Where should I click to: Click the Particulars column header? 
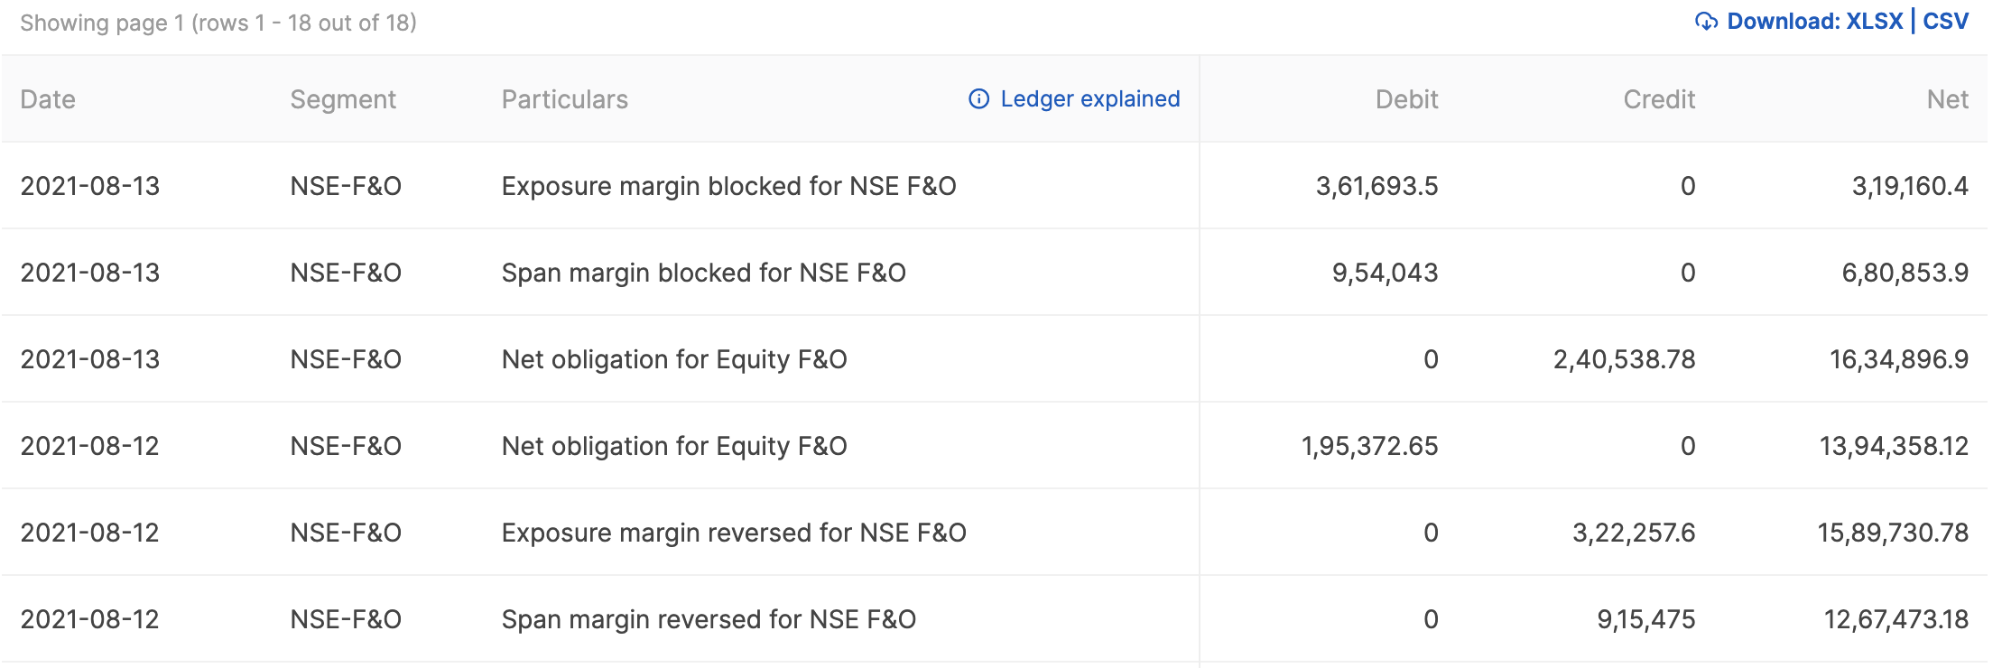(565, 99)
